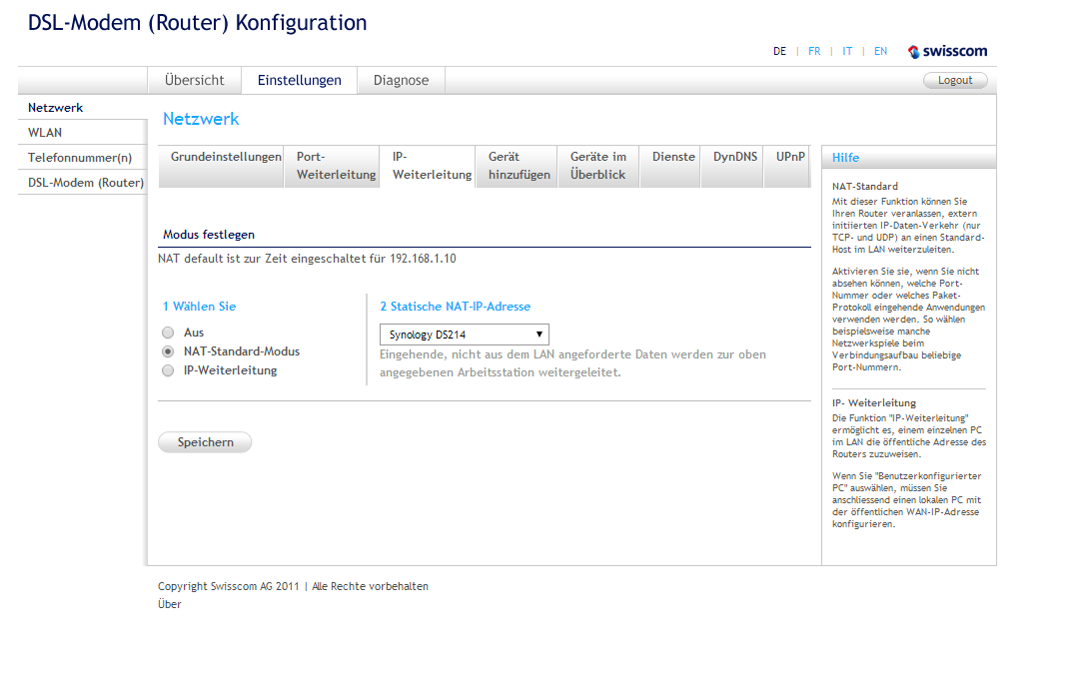Switch language to FR
The image size is (1076, 677).
[x=814, y=51]
